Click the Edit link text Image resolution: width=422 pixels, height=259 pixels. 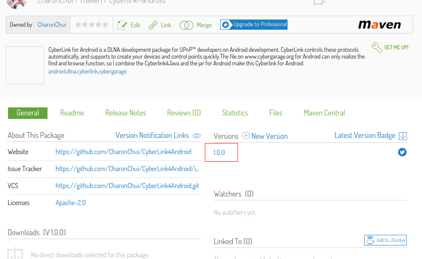[135, 25]
